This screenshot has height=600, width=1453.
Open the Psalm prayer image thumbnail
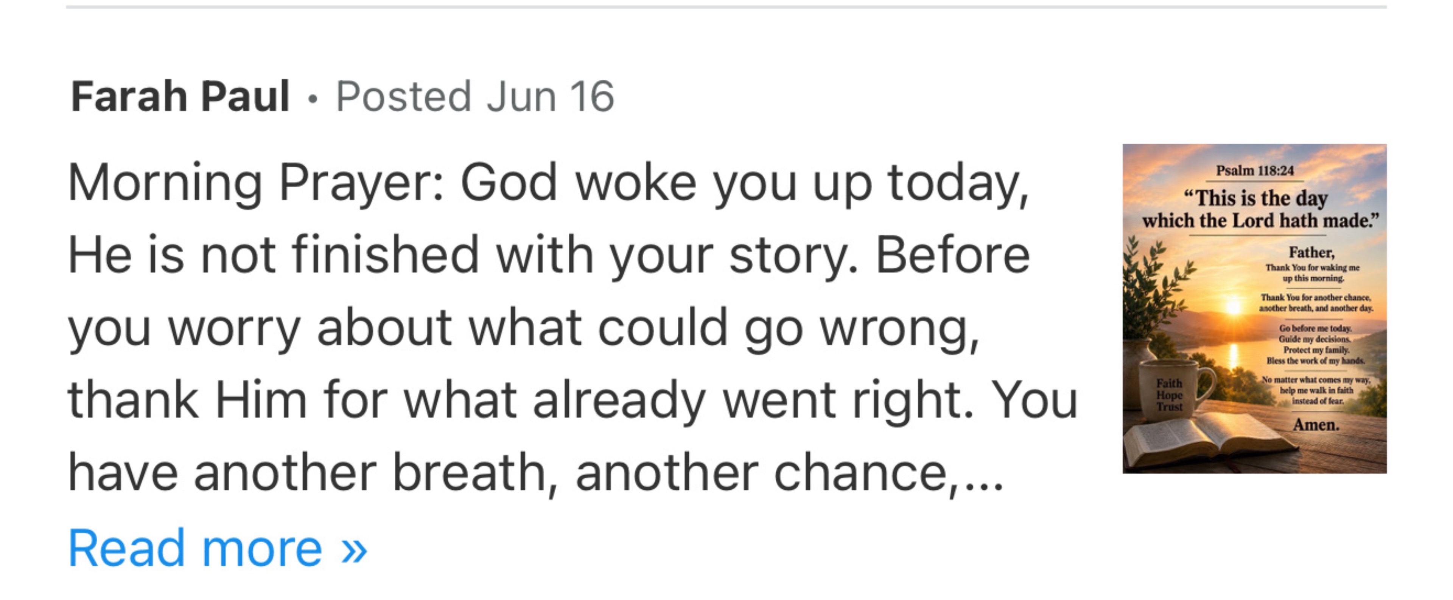(1254, 308)
